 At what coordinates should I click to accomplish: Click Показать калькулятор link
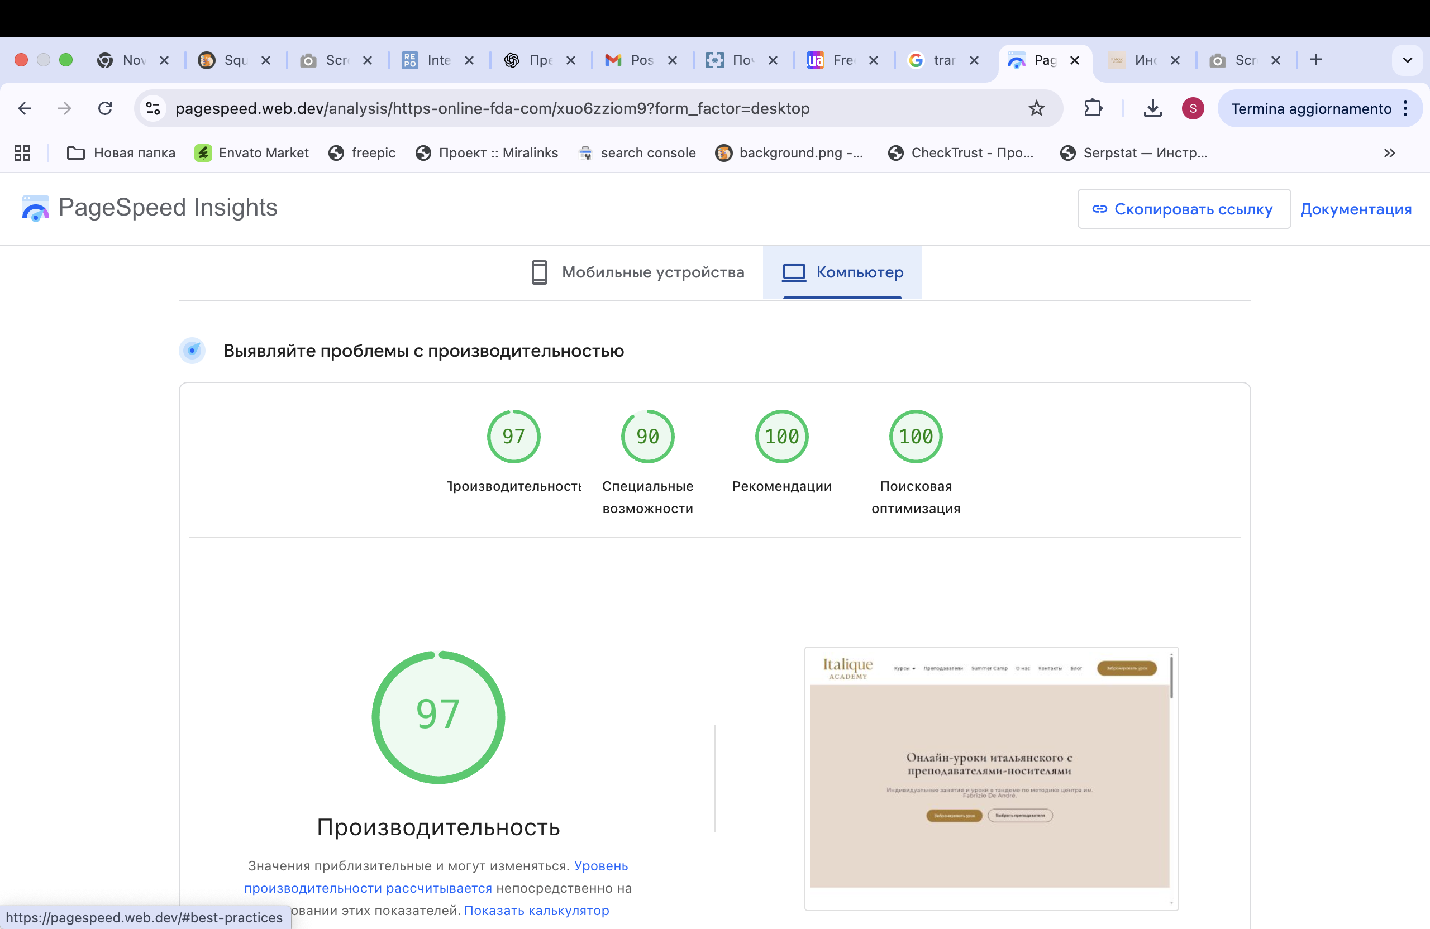point(537,911)
